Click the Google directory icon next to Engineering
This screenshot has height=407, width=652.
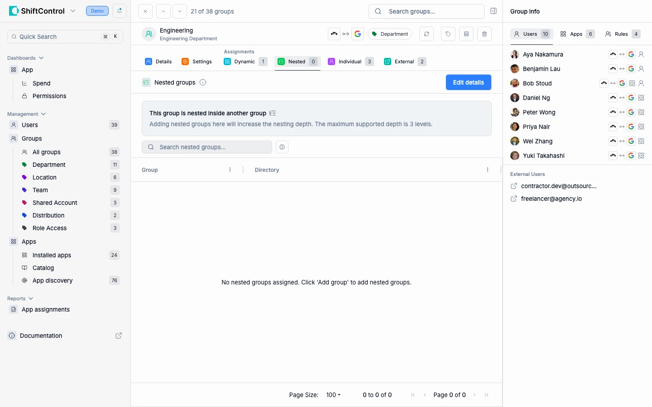358,33
